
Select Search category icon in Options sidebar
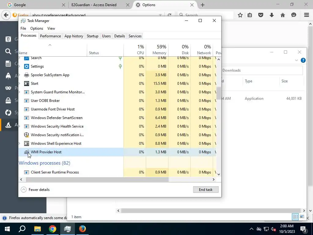click(x=8, y=51)
